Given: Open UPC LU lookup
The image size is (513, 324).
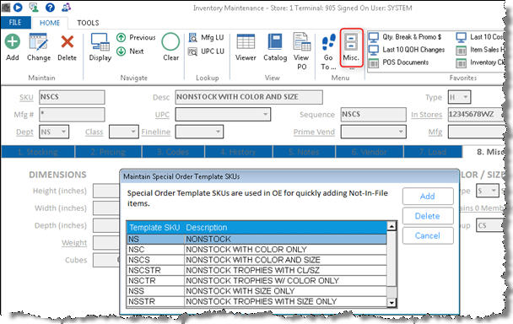Looking at the screenshot, I should click(206, 51).
